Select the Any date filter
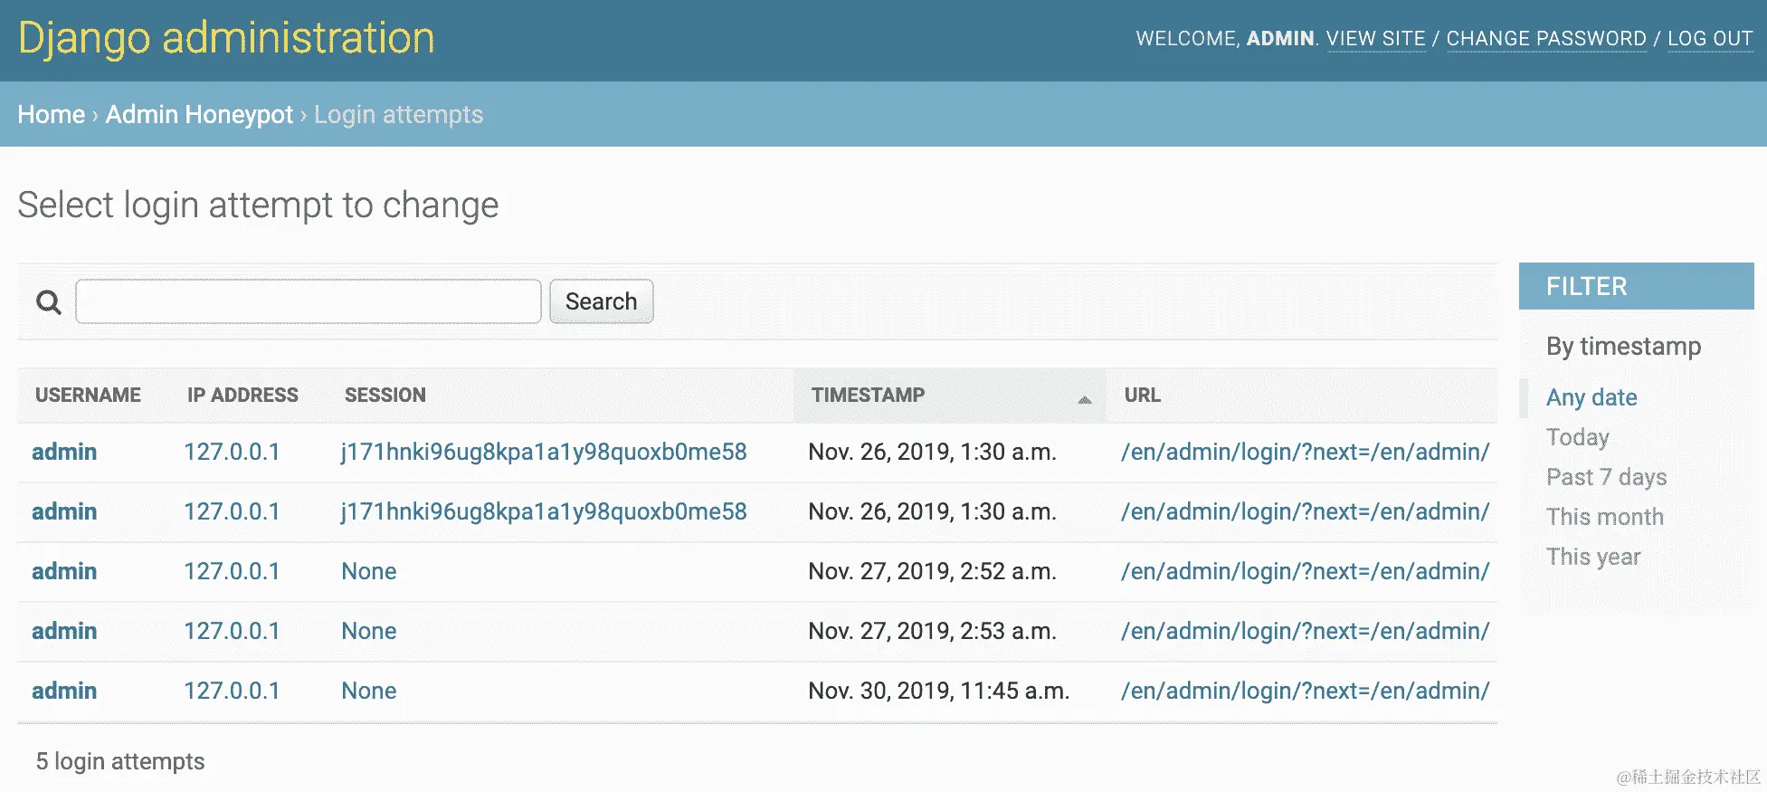This screenshot has width=1767, height=792. pyautogui.click(x=1591, y=397)
